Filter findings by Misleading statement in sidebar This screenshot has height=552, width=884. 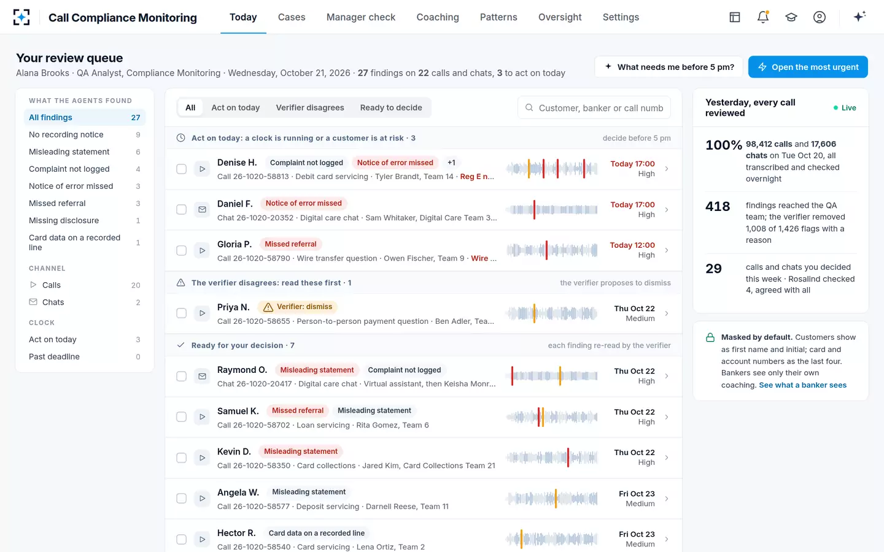[85, 152]
